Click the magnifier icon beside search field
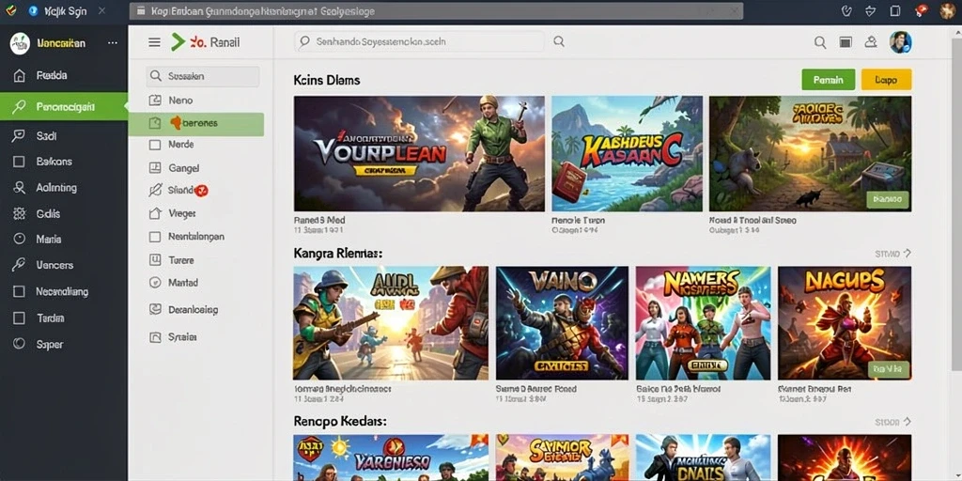This screenshot has height=481, width=962. tap(558, 41)
